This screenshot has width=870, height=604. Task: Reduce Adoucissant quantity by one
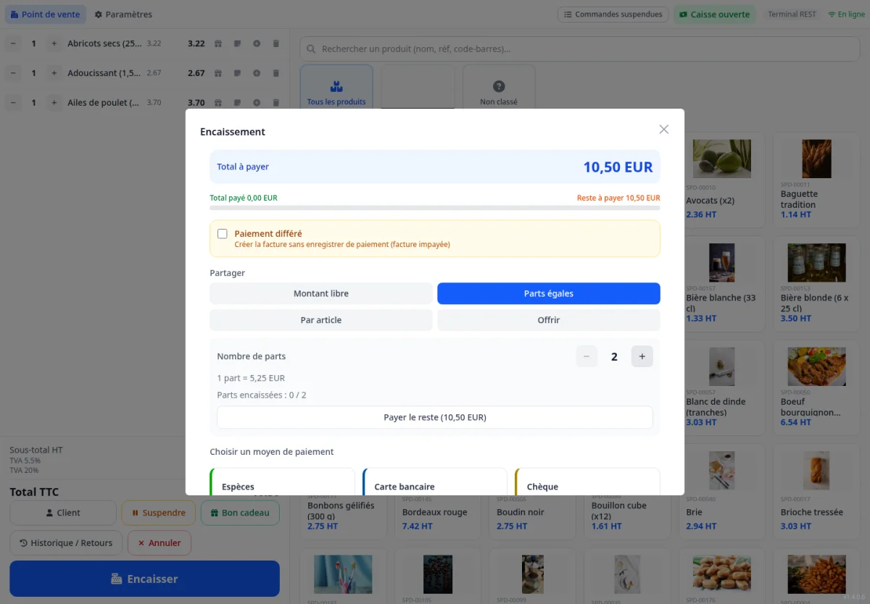point(13,73)
